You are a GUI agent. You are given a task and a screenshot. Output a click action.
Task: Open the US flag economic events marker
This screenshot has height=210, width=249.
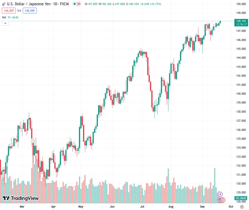pos(221,200)
